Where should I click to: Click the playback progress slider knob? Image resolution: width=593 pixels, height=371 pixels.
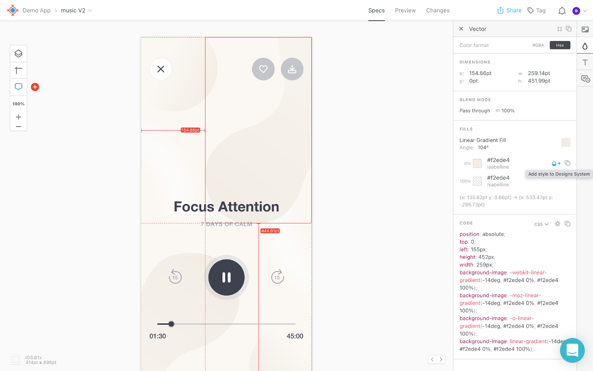pyautogui.click(x=171, y=324)
